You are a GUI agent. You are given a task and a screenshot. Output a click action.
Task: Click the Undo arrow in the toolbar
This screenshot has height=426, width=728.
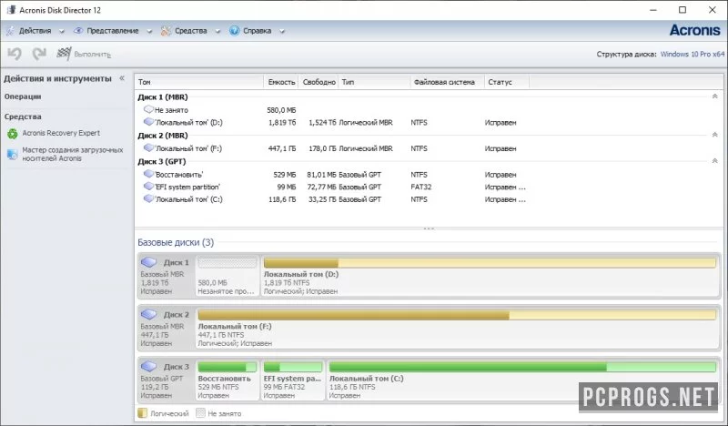coord(15,54)
